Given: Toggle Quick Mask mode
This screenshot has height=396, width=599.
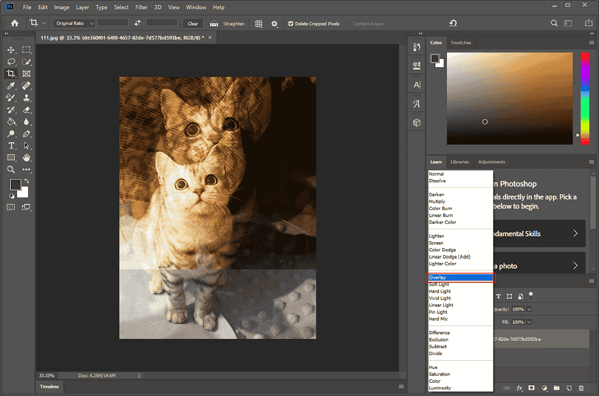Looking at the screenshot, I should 11,207.
